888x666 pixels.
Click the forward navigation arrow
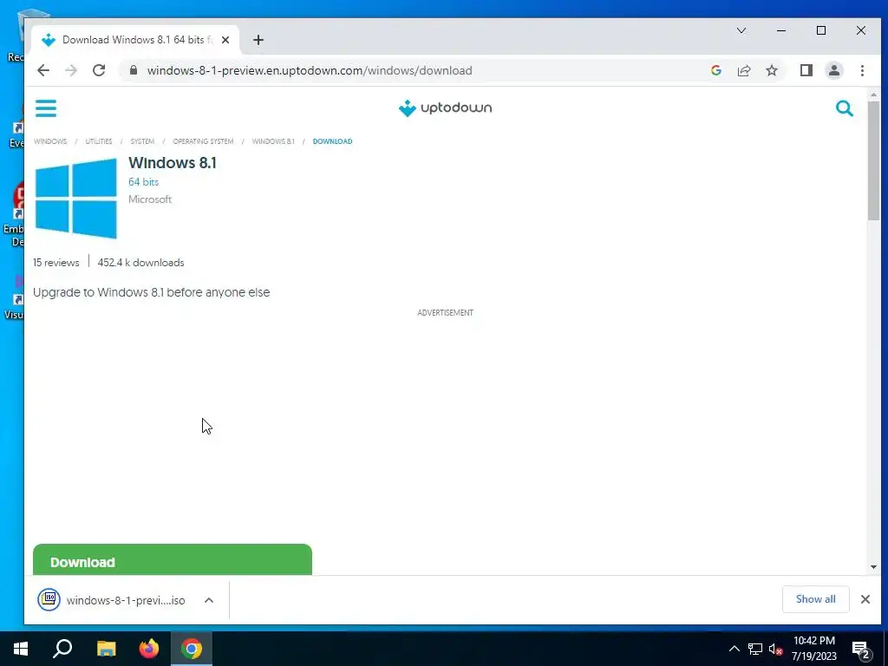coord(71,70)
